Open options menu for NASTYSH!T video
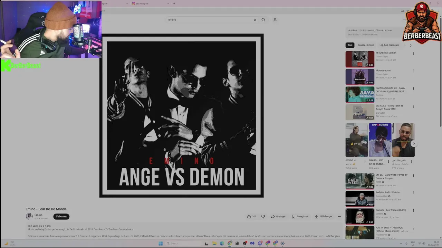The image size is (442, 248). [413, 228]
